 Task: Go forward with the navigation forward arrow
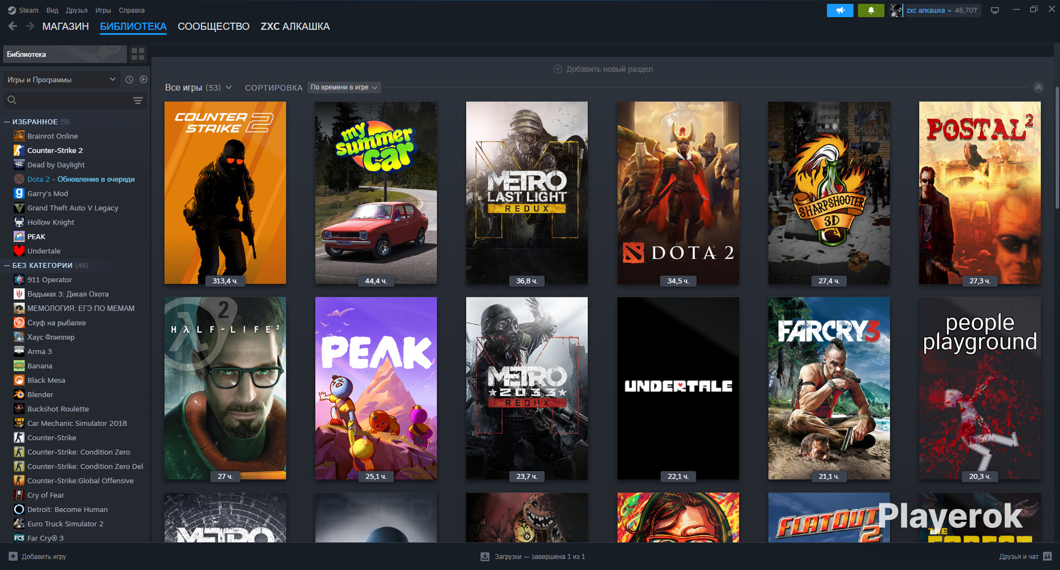tap(30, 26)
